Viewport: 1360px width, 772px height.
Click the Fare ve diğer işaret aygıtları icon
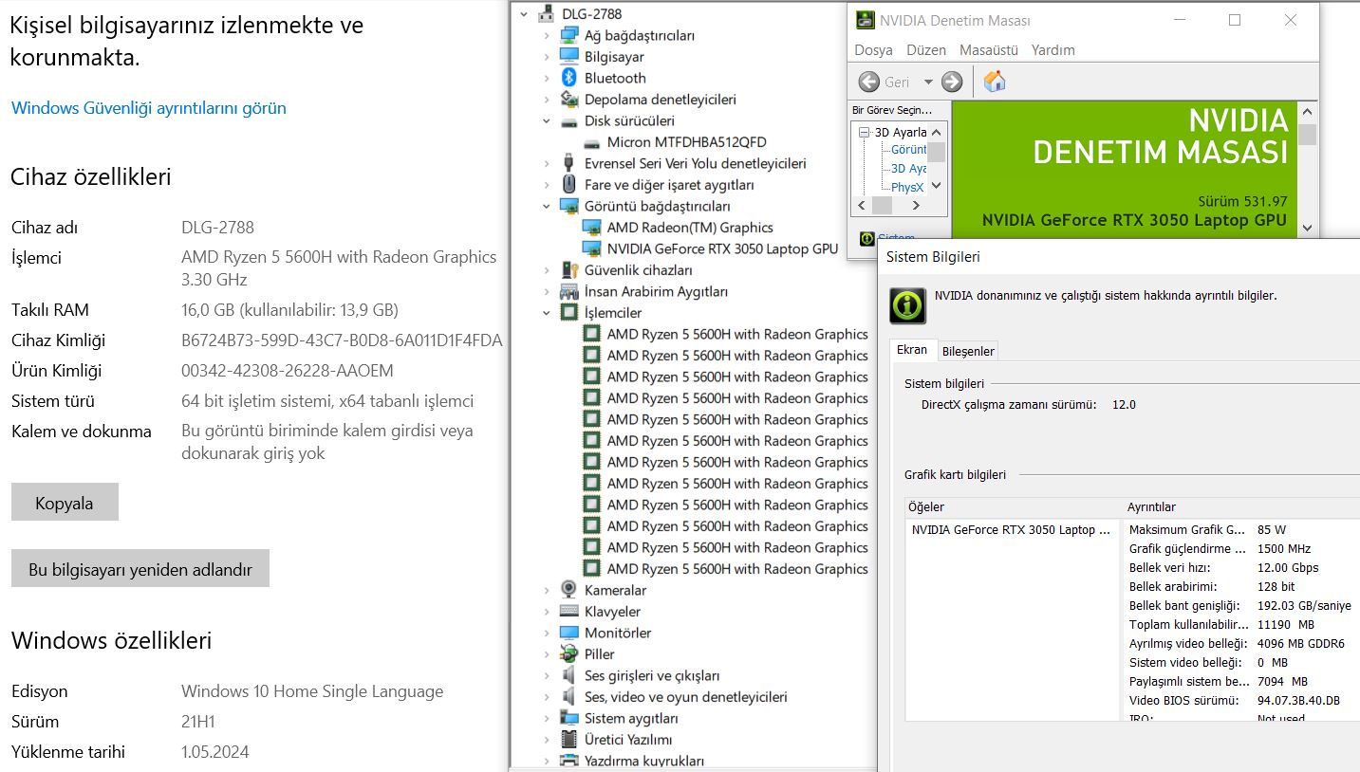pos(568,184)
